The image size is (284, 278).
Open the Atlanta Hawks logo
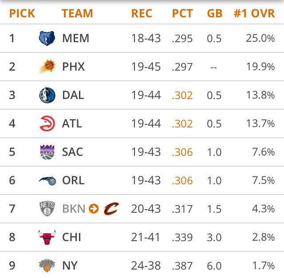(47, 123)
